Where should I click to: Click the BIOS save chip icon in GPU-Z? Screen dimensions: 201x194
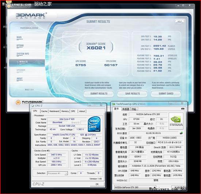pyautogui.click(x=181, y=133)
